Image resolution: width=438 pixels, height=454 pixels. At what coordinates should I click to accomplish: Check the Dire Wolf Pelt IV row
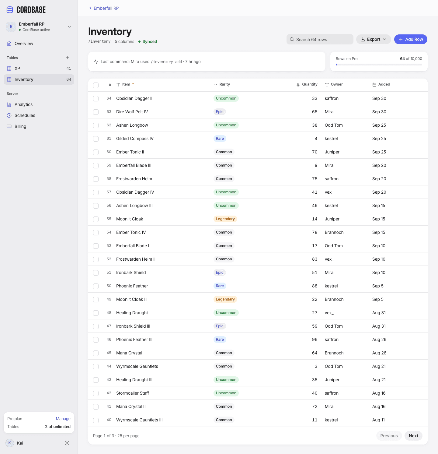pyautogui.click(x=96, y=112)
